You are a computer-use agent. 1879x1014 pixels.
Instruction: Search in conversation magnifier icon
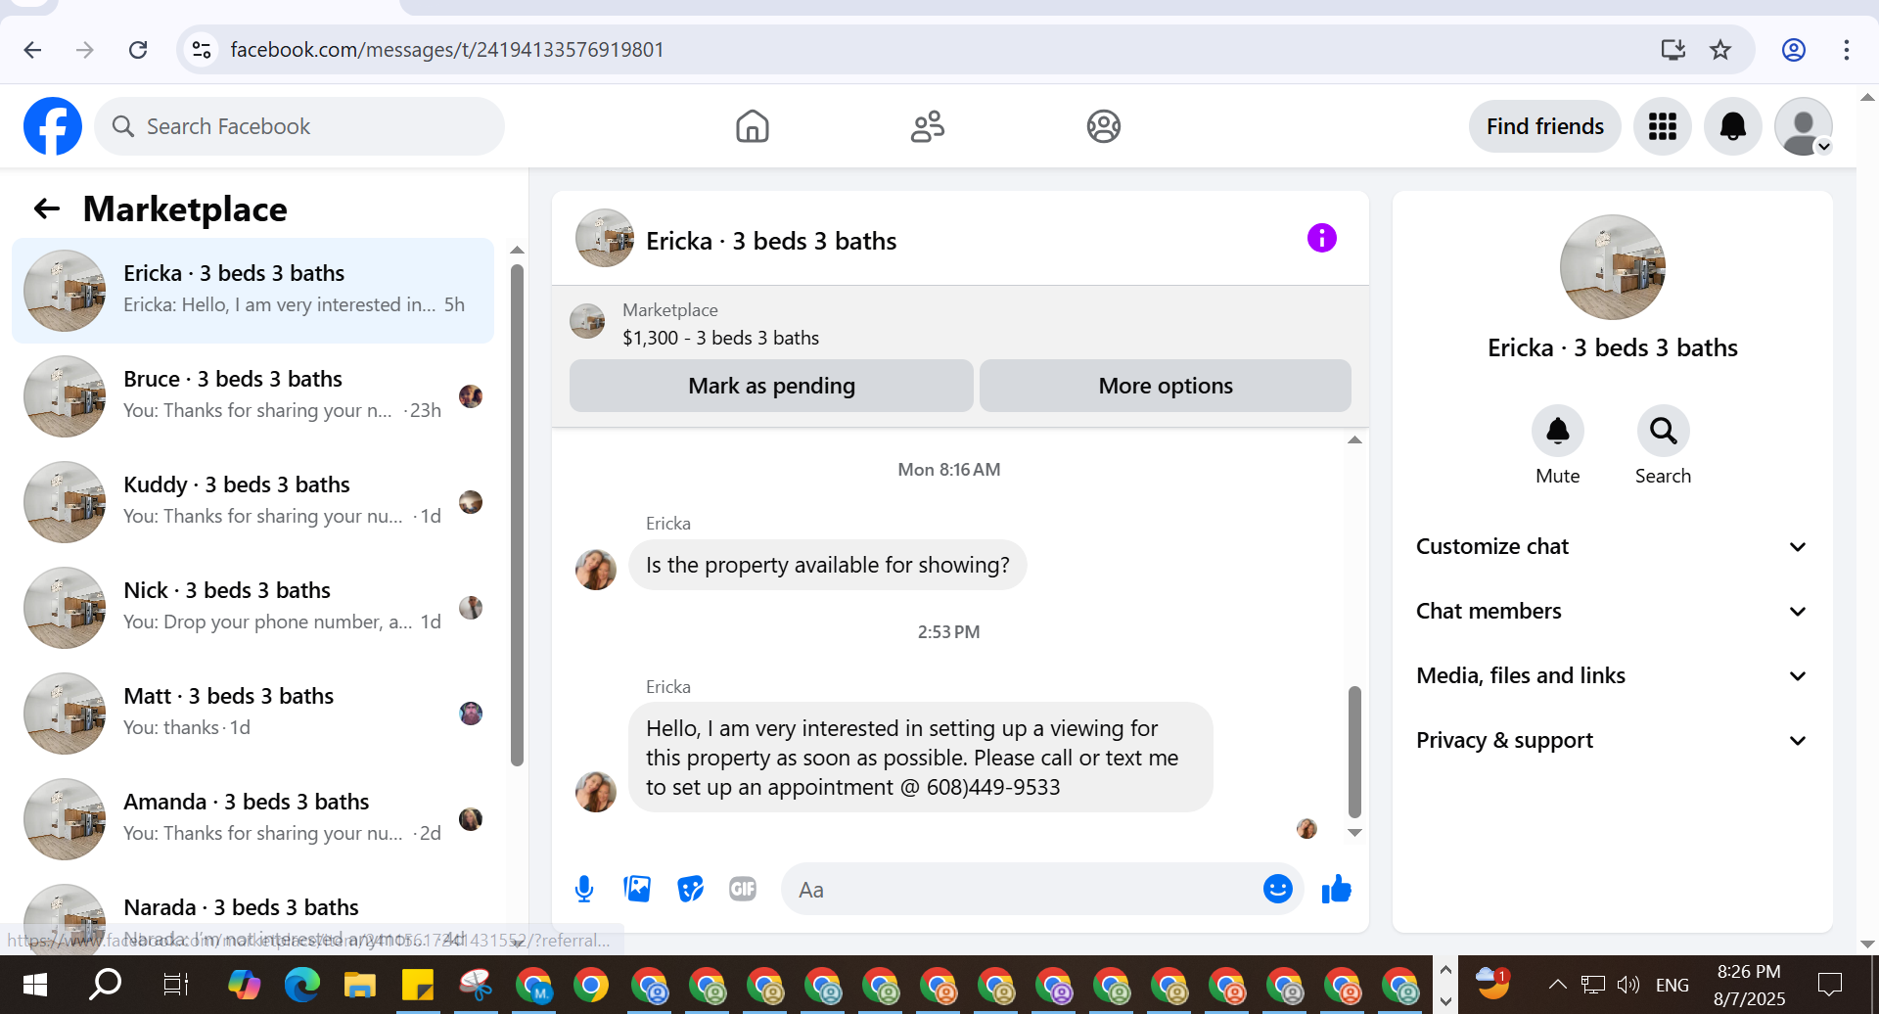[x=1663, y=431]
